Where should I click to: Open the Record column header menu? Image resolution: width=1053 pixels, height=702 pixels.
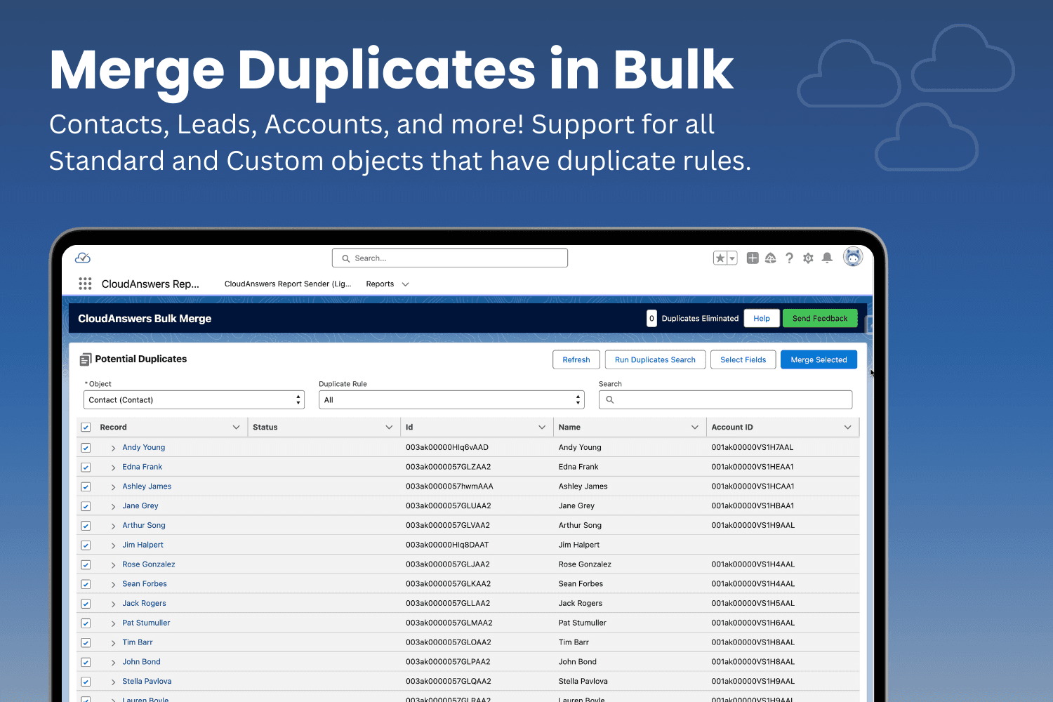pos(236,428)
